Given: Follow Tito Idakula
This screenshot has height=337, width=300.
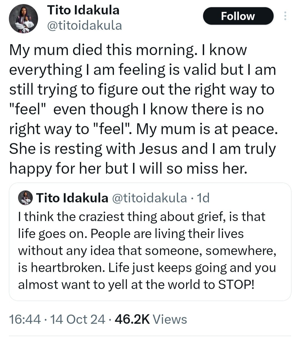Looking at the screenshot, I should point(238,16).
